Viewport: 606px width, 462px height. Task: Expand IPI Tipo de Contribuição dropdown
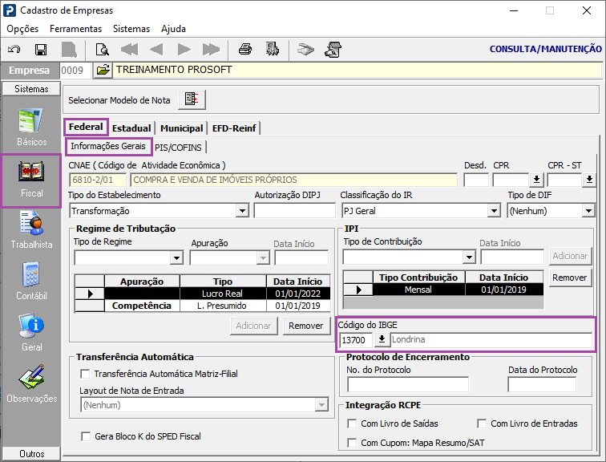(x=469, y=257)
